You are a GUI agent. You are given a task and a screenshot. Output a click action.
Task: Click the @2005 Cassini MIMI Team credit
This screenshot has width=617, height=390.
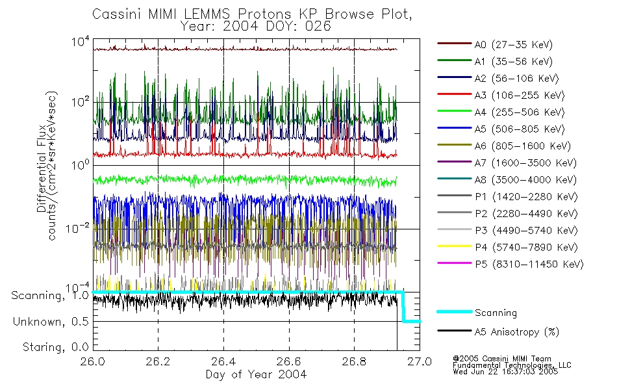[501, 359]
